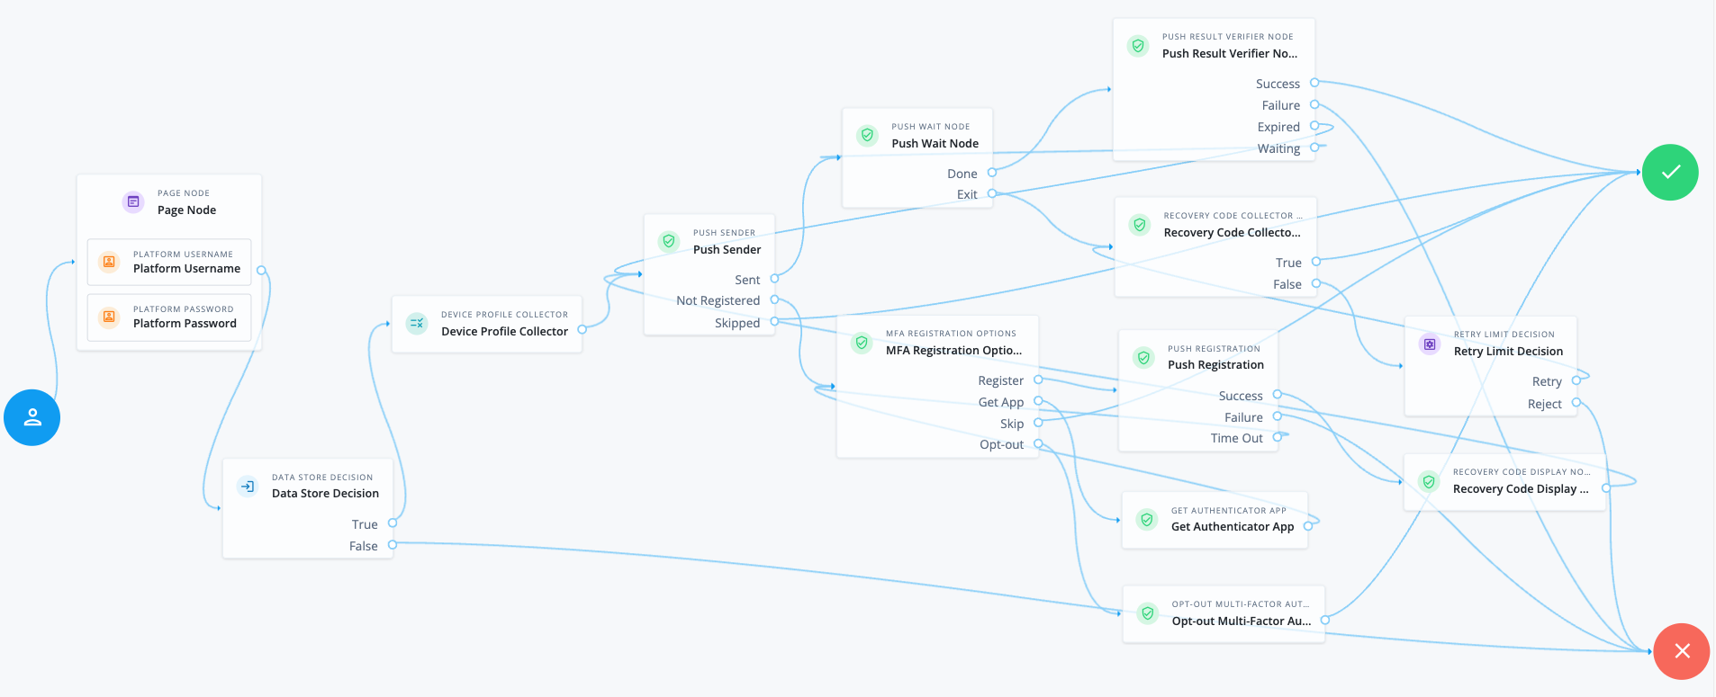Click the Push Wait Node Done output port
The image size is (1716, 697).
[992, 173]
